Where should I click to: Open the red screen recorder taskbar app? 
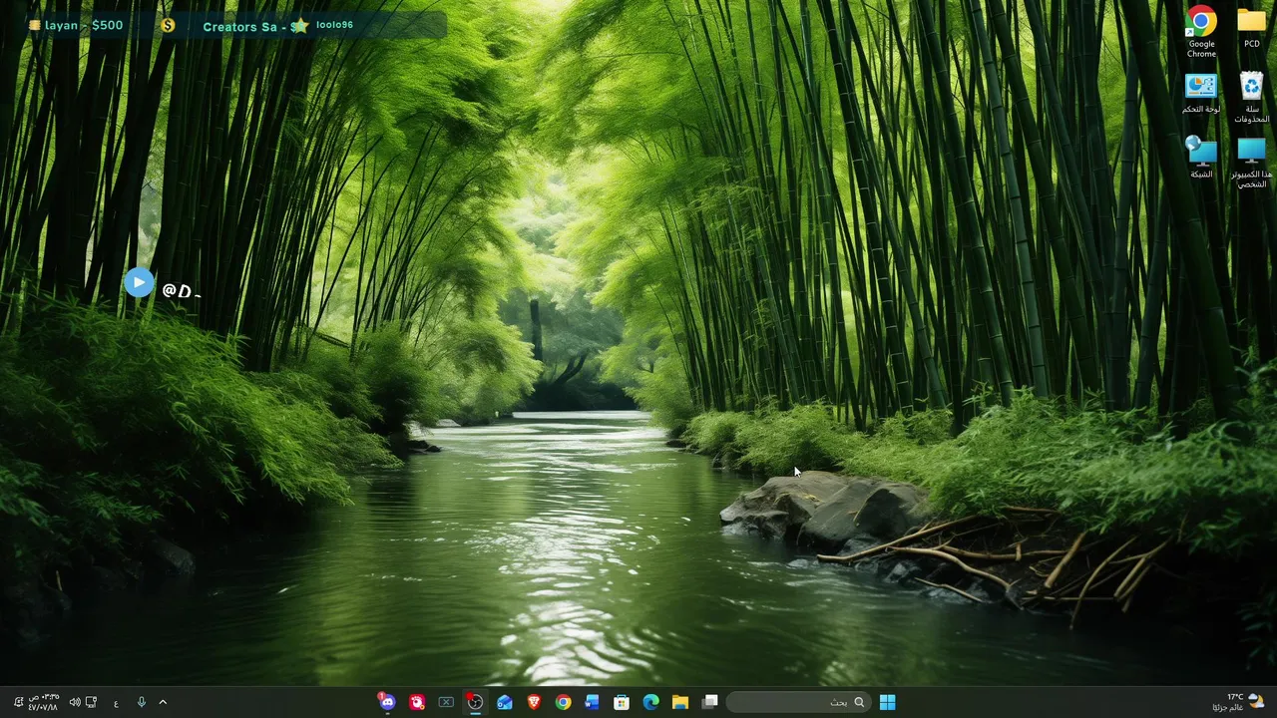[x=417, y=702]
